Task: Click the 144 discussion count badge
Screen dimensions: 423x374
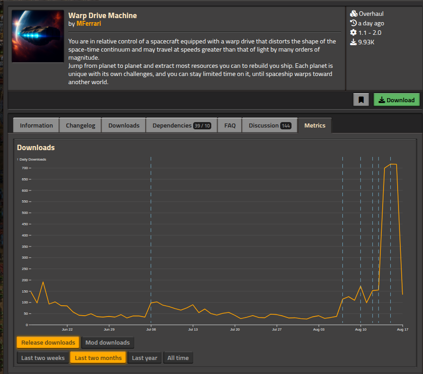Action: tap(286, 126)
